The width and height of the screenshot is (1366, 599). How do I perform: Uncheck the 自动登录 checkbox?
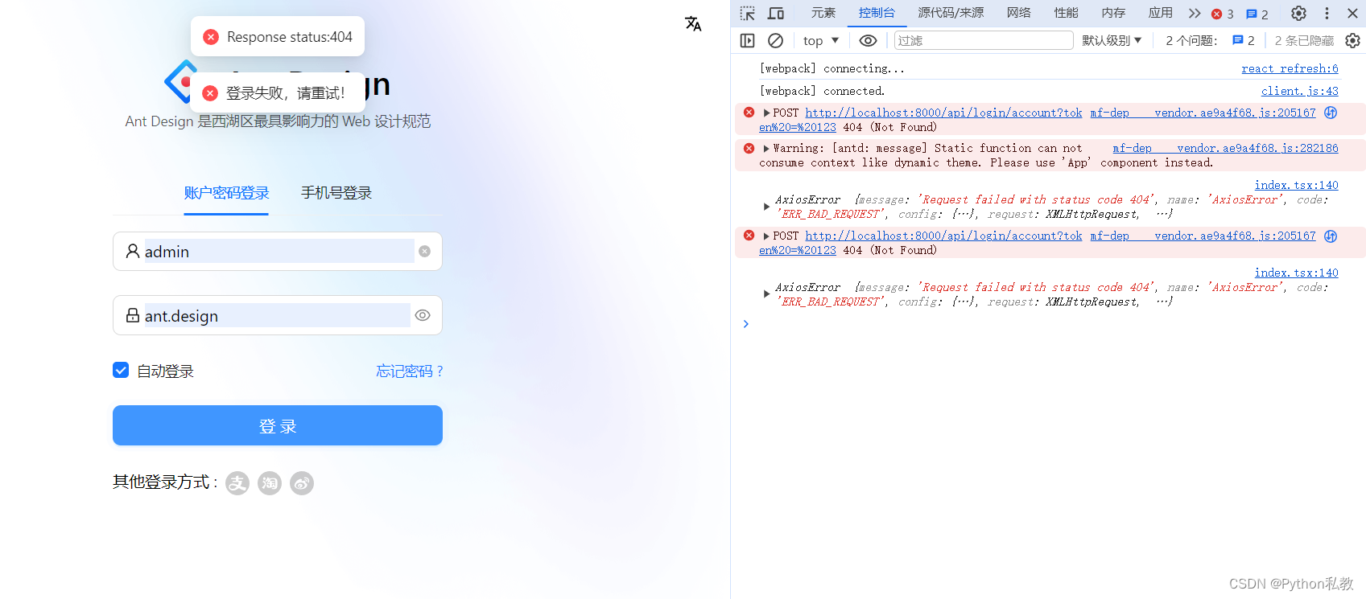(x=121, y=370)
